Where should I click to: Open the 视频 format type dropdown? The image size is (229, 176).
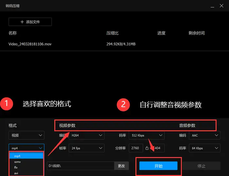pyautogui.click(x=26, y=135)
